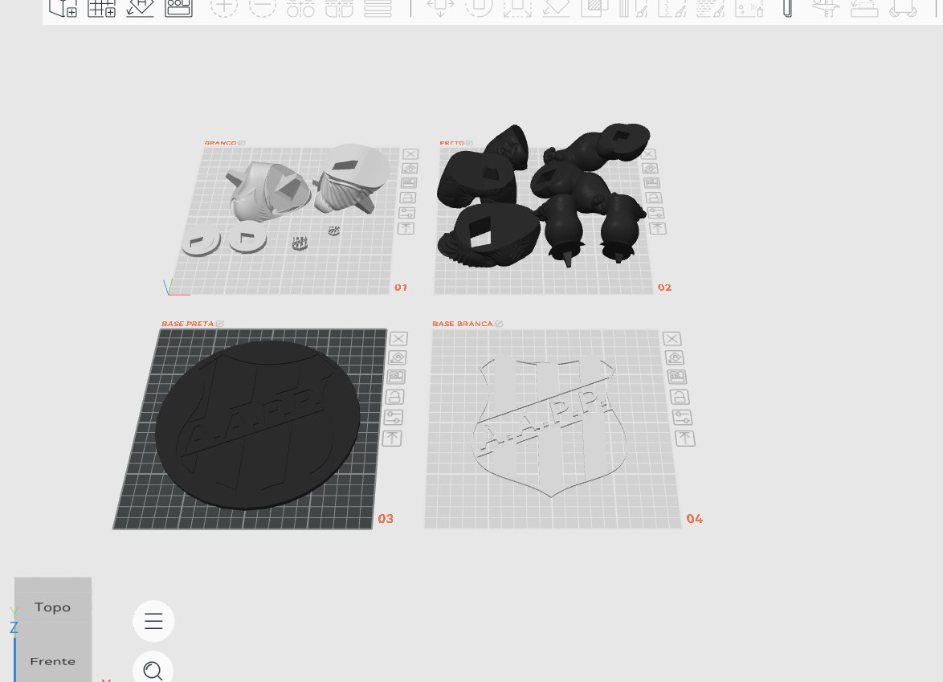Viewport: 943px width, 682px height.
Task: Remove plate 02 with its X icon
Action: 647,154
